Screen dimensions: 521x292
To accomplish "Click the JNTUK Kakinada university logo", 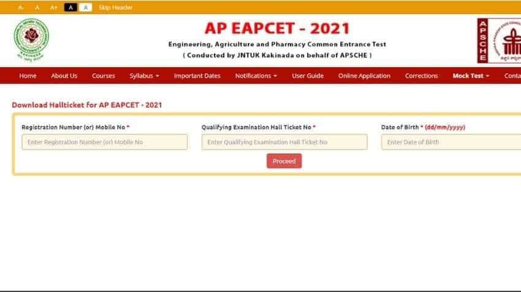I will click(31, 40).
